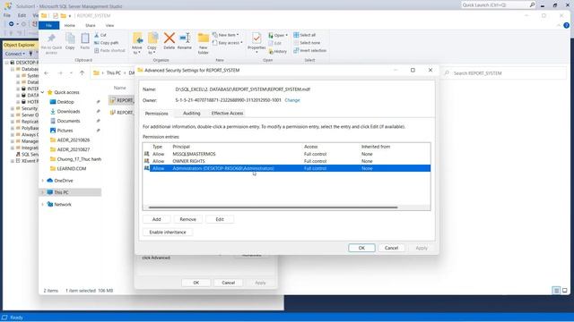The height and width of the screenshot is (322, 574).
Task: Click the Move to icon
Action: (137, 38)
